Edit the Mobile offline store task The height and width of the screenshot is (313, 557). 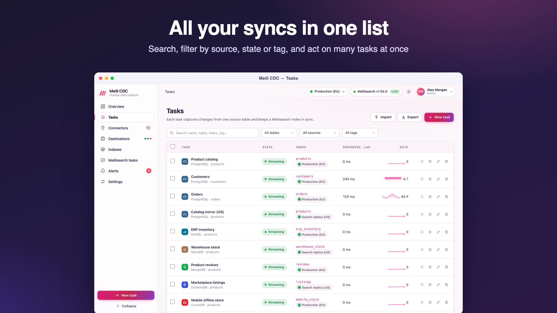[438, 302]
